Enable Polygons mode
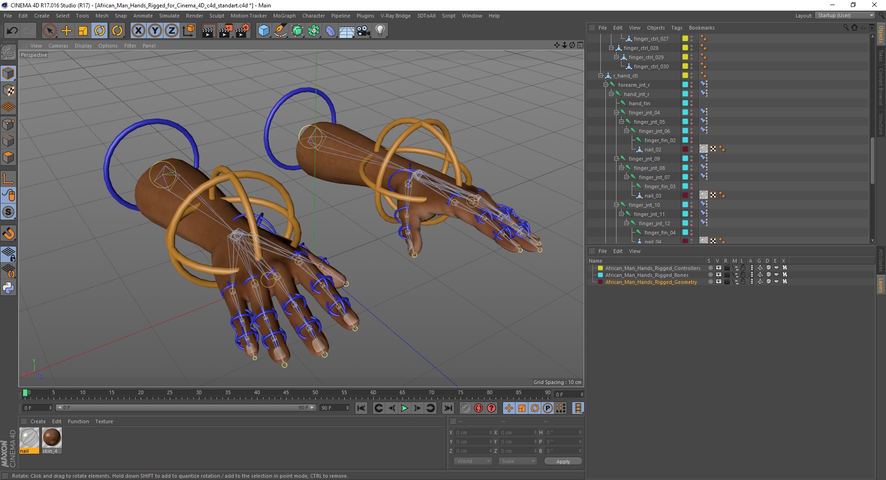Screen dimensions: 886x480 pos(8,157)
